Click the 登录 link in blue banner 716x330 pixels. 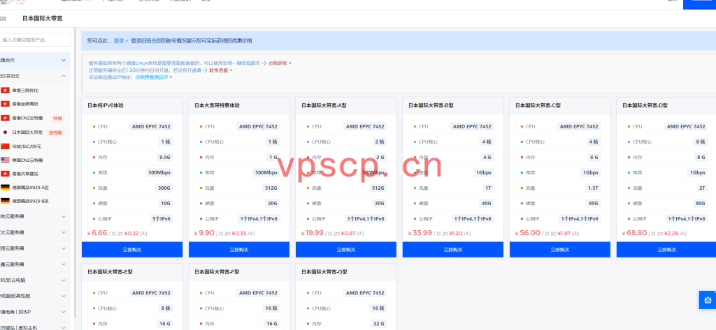[119, 41]
